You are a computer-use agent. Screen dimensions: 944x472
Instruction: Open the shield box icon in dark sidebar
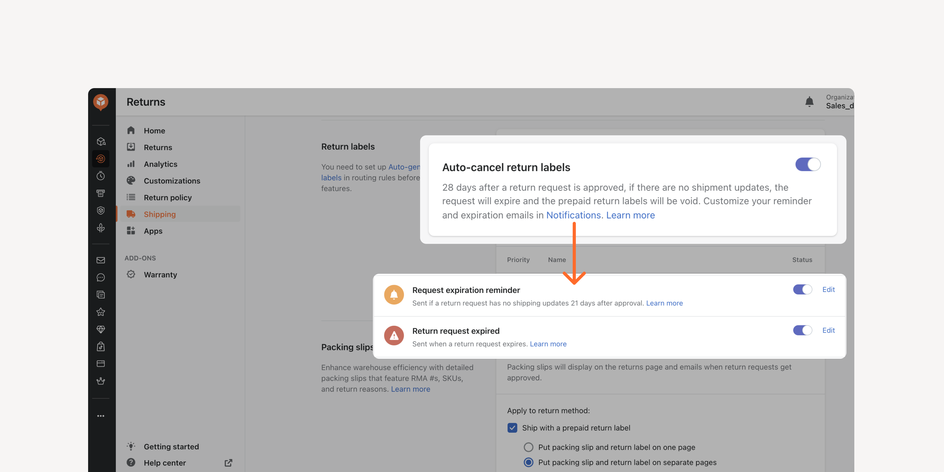[101, 210]
